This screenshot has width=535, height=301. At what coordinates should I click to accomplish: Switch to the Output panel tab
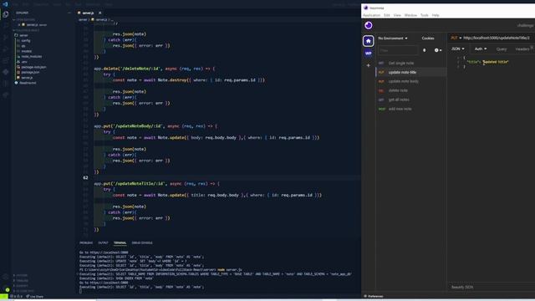tap(103, 242)
